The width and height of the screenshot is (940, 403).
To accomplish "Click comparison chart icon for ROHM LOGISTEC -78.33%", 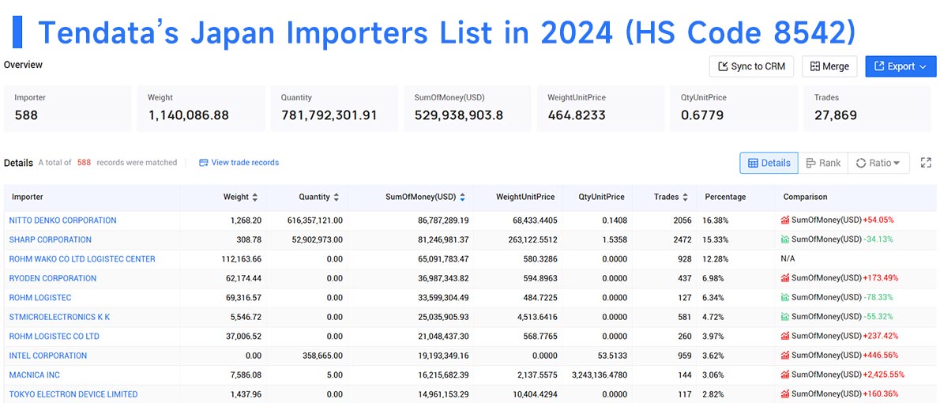I will pyautogui.click(x=784, y=297).
